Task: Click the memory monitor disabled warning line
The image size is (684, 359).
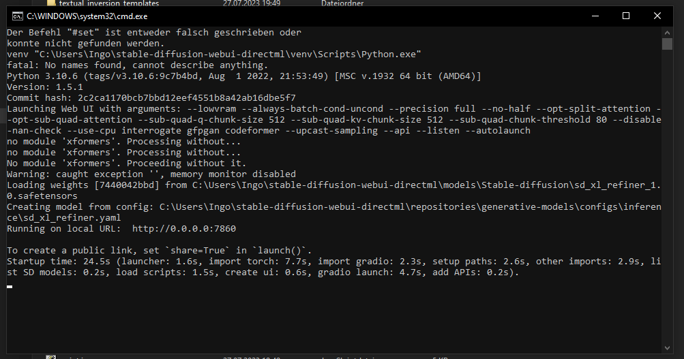Action: coord(151,174)
